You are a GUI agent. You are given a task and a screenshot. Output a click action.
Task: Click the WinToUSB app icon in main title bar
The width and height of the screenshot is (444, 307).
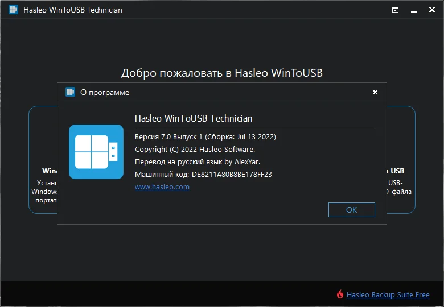pyautogui.click(x=13, y=10)
